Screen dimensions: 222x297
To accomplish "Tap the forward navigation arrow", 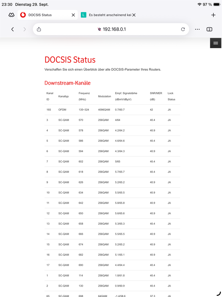I will click(x=25, y=29).
